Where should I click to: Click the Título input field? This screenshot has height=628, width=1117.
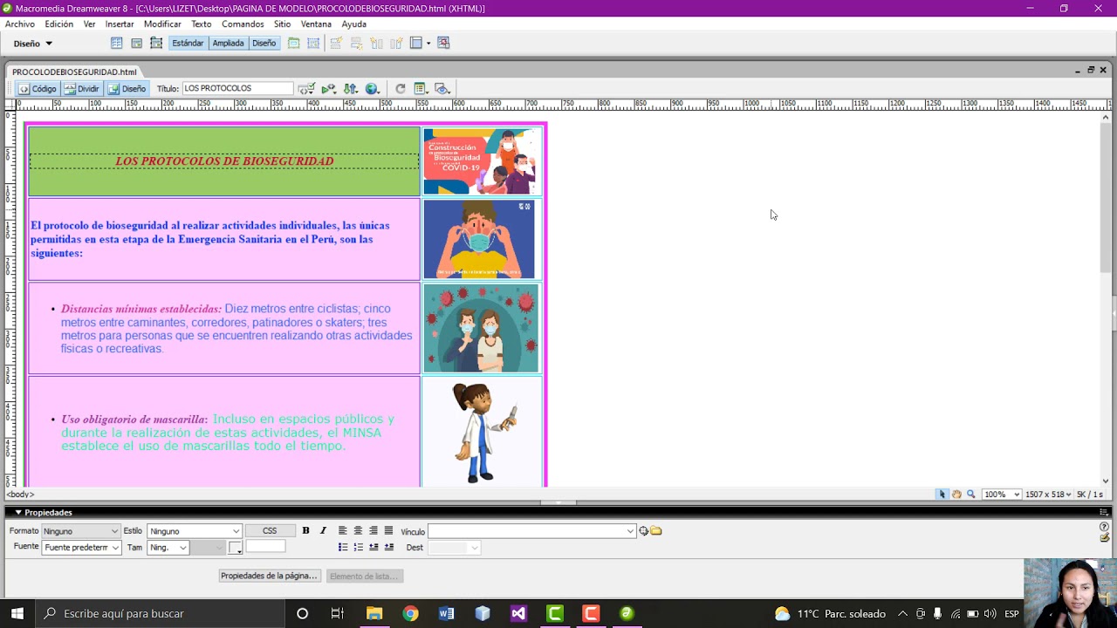click(x=237, y=89)
